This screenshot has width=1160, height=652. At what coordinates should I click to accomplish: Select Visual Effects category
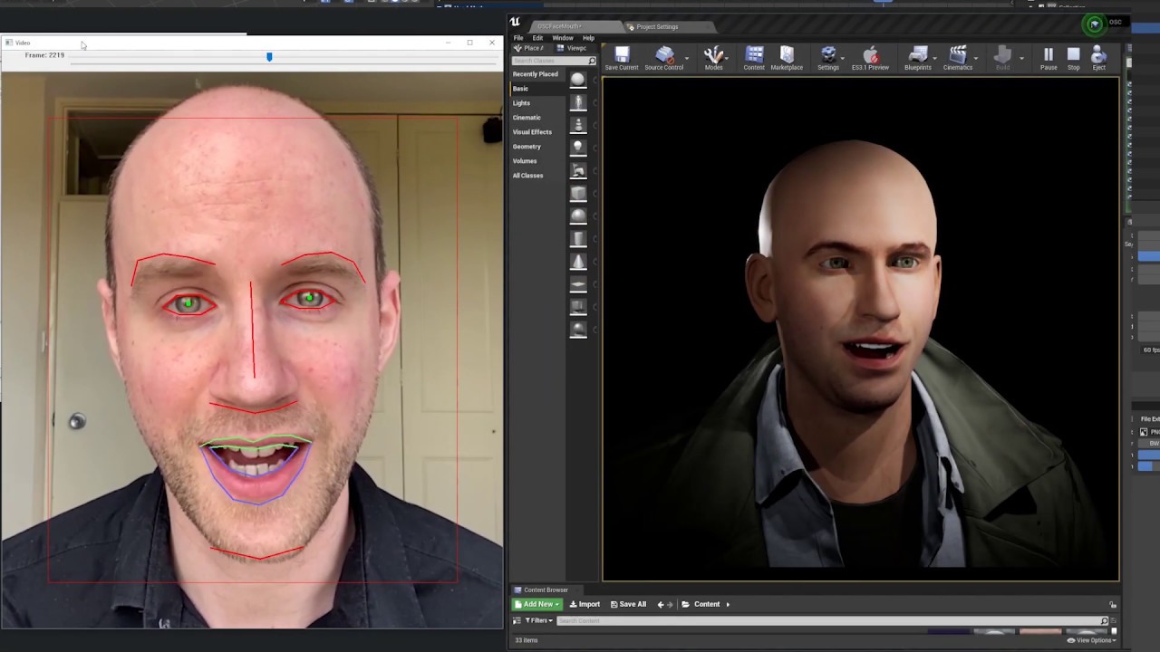coord(533,132)
